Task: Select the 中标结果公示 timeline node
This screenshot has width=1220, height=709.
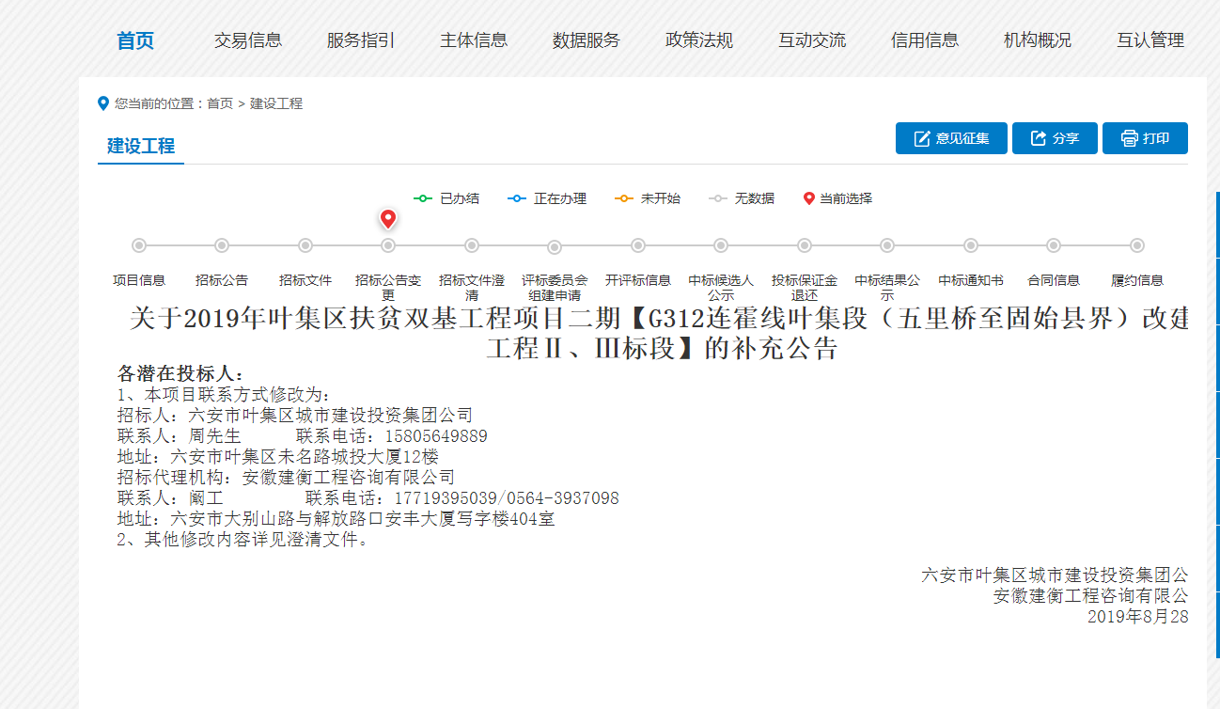Action: coord(887,245)
